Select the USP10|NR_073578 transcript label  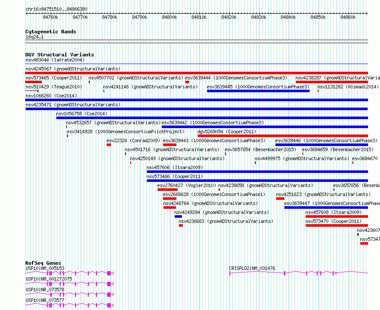pyautogui.click(x=45, y=290)
